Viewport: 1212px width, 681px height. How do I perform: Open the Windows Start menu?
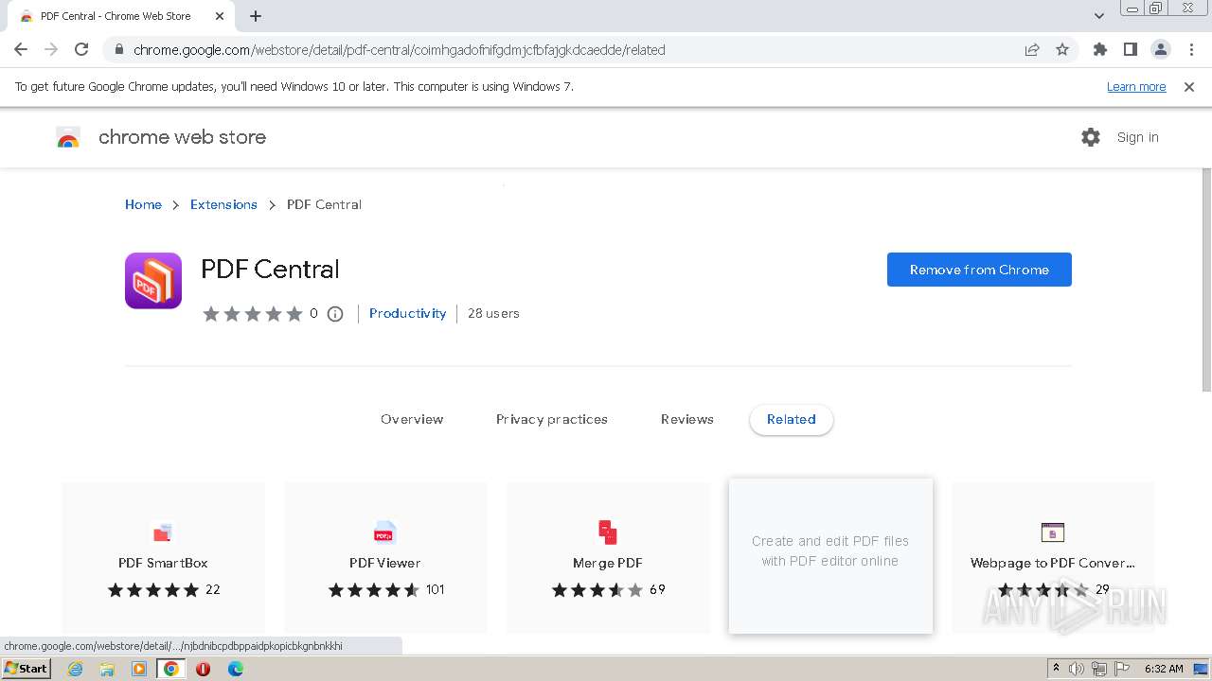point(27,668)
